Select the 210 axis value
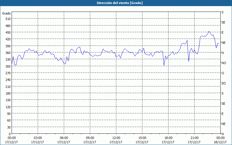 (8, 87)
